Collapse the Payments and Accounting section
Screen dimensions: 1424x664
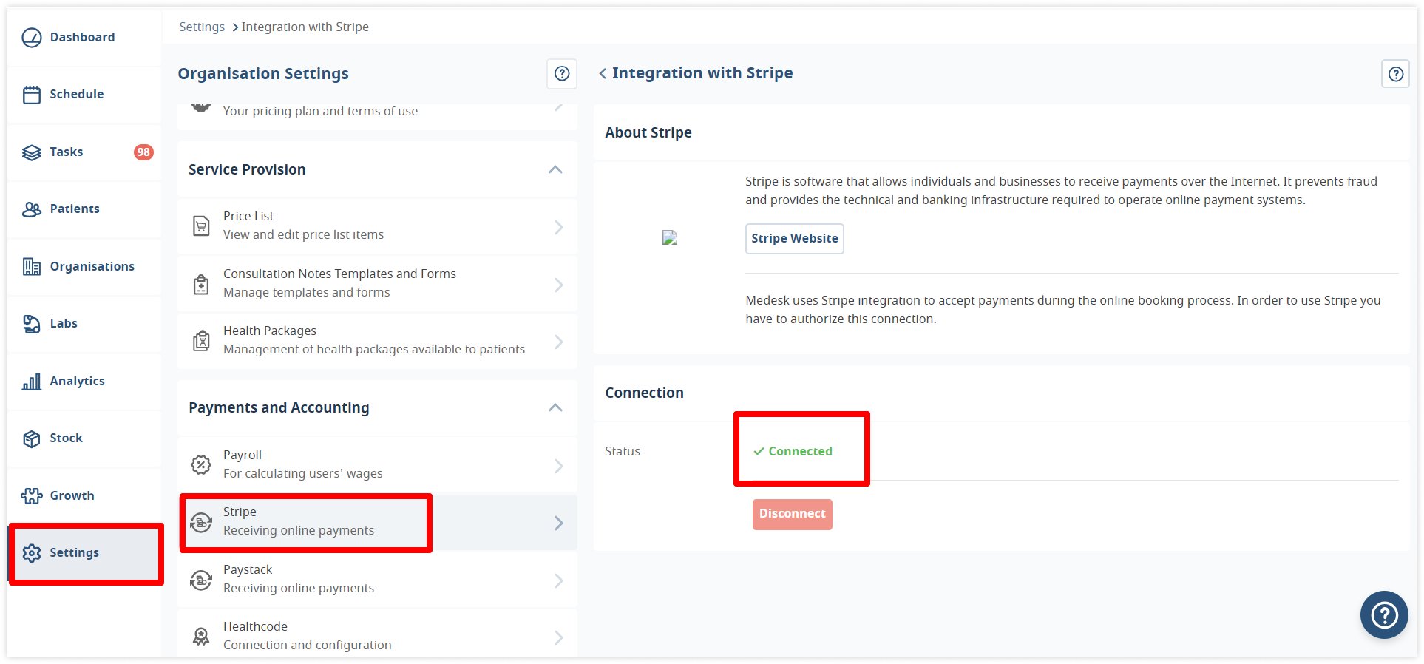pyautogui.click(x=556, y=407)
